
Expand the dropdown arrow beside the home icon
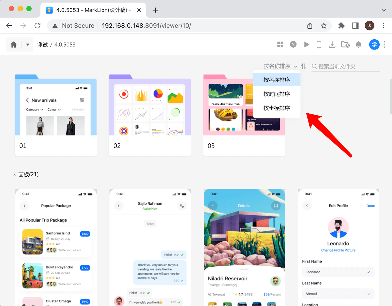coord(27,45)
